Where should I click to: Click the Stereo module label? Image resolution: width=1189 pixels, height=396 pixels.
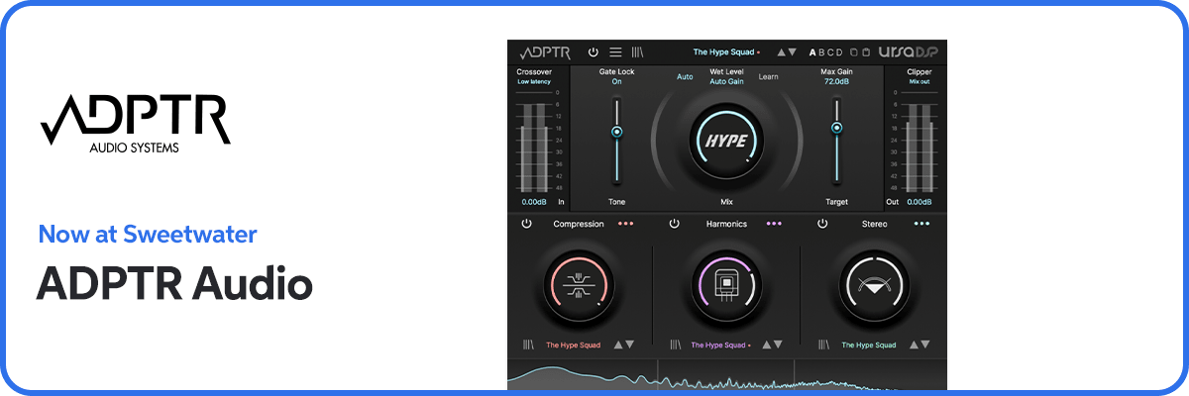(874, 224)
